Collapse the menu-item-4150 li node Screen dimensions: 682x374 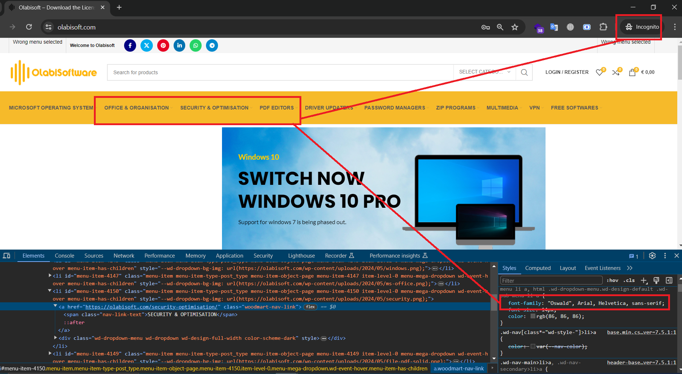(x=50, y=291)
